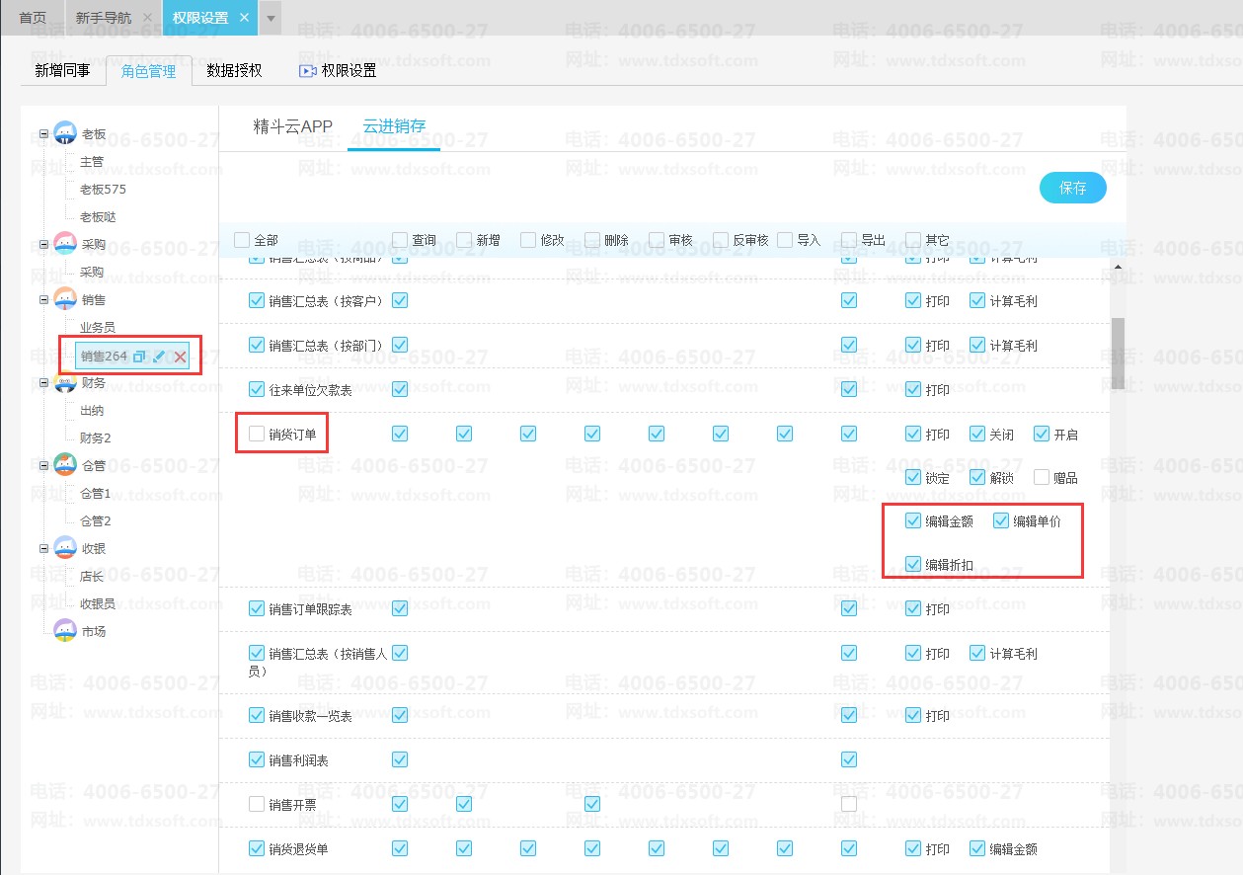Select the 收银员 role in the tree
1243x875 pixels.
98,603
